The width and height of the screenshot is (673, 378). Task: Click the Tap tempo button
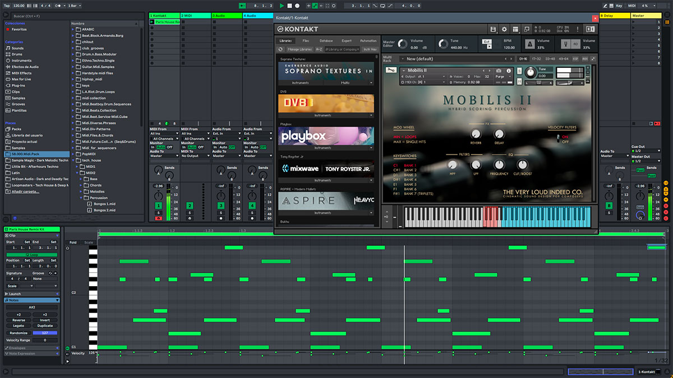[6, 6]
